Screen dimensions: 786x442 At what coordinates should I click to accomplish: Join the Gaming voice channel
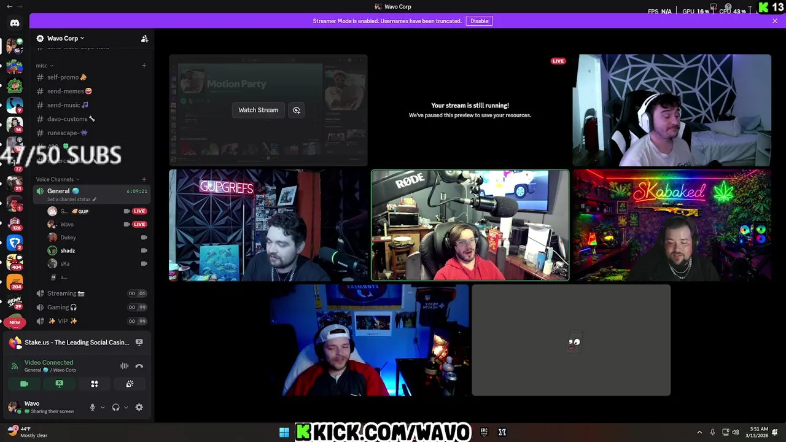coord(91,307)
